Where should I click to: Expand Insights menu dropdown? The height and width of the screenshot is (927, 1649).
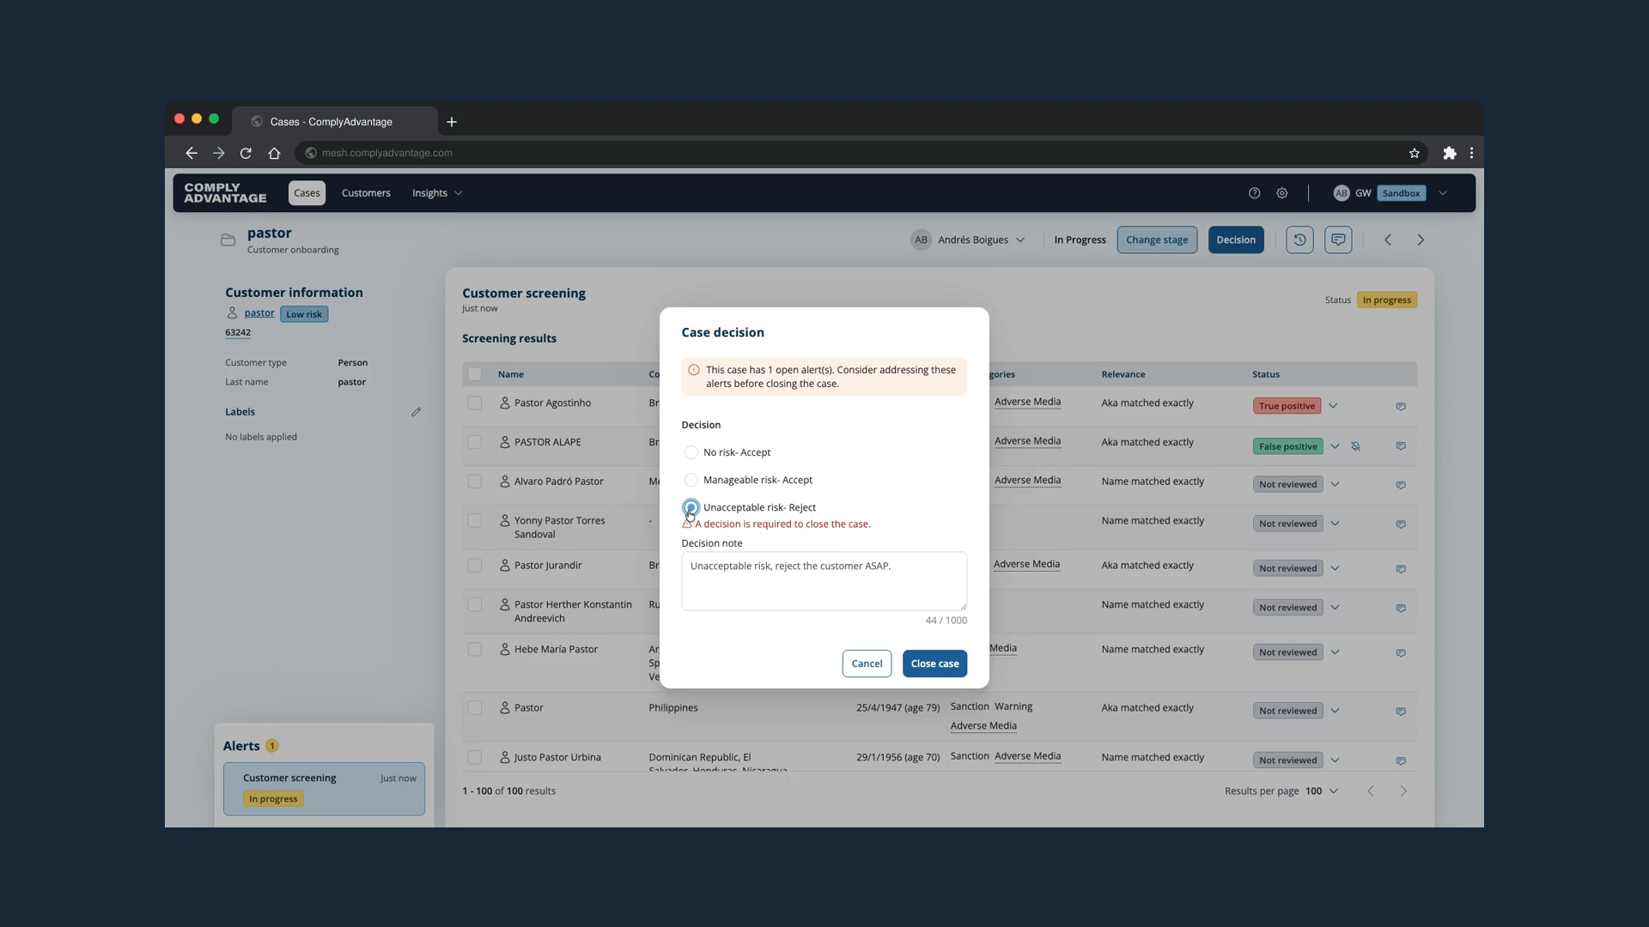[436, 193]
